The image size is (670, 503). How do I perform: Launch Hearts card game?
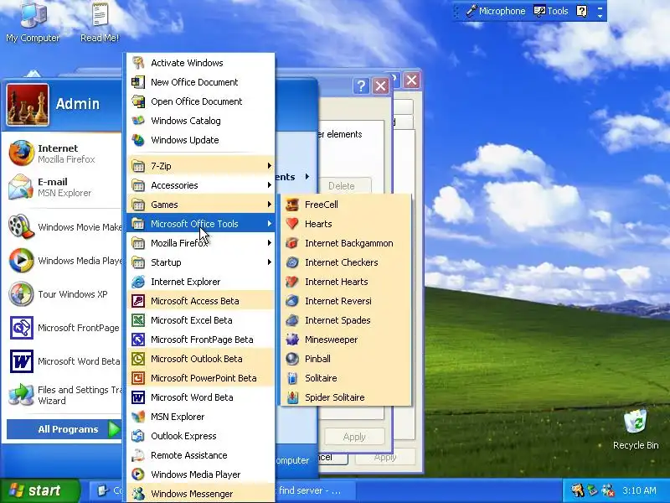click(x=345, y=224)
